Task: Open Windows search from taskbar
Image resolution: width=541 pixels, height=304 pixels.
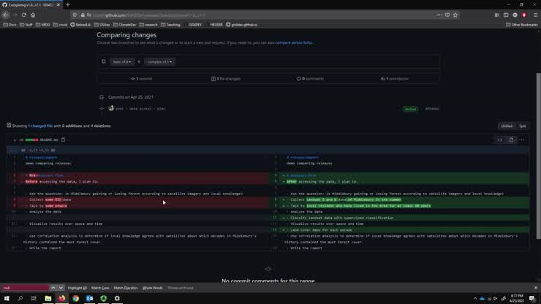Action: pos(20,298)
